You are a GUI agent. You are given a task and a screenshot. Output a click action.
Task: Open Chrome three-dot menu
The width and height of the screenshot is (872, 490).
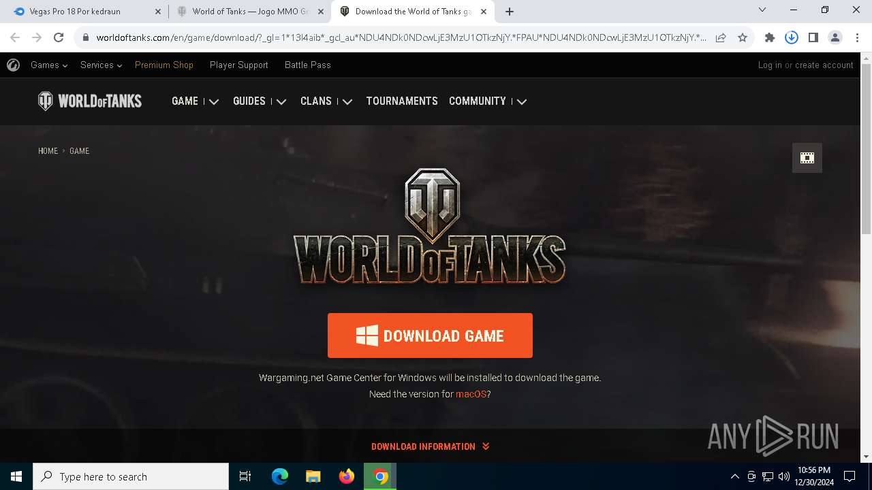coord(857,37)
